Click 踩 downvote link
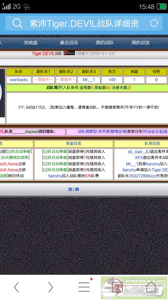 pyautogui.click(x=77, y=189)
